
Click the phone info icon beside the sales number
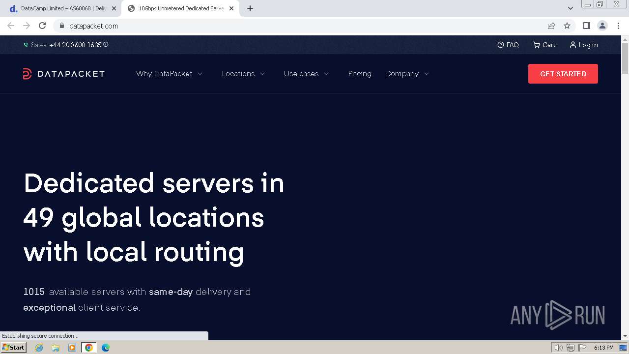[x=106, y=45]
